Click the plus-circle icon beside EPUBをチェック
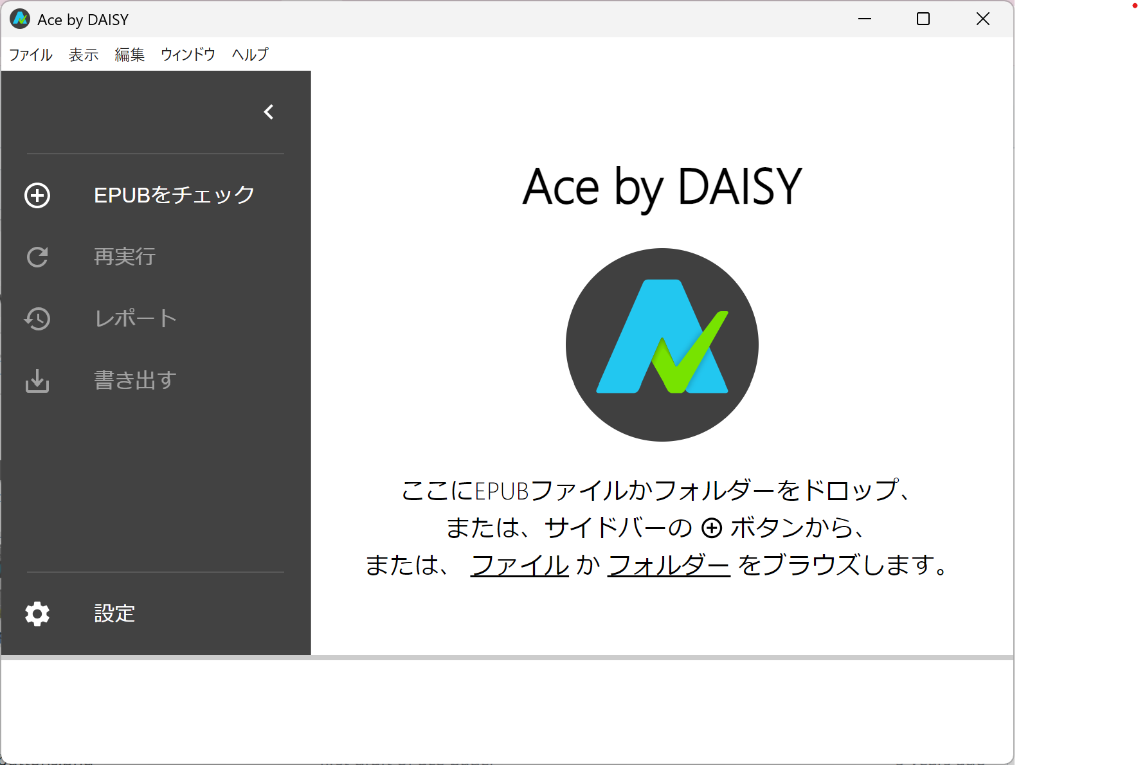 [x=37, y=195]
